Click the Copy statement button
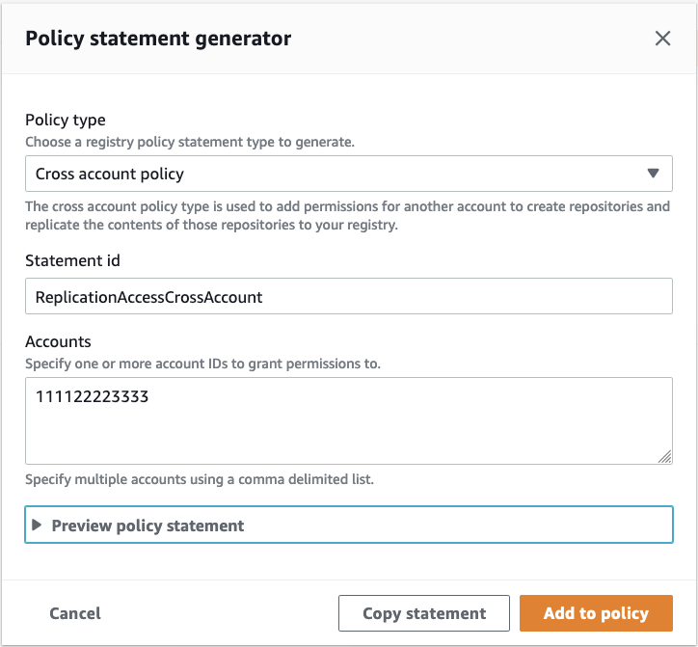 pos(424,613)
